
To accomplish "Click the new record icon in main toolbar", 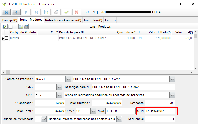I will [x=46, y=12].
